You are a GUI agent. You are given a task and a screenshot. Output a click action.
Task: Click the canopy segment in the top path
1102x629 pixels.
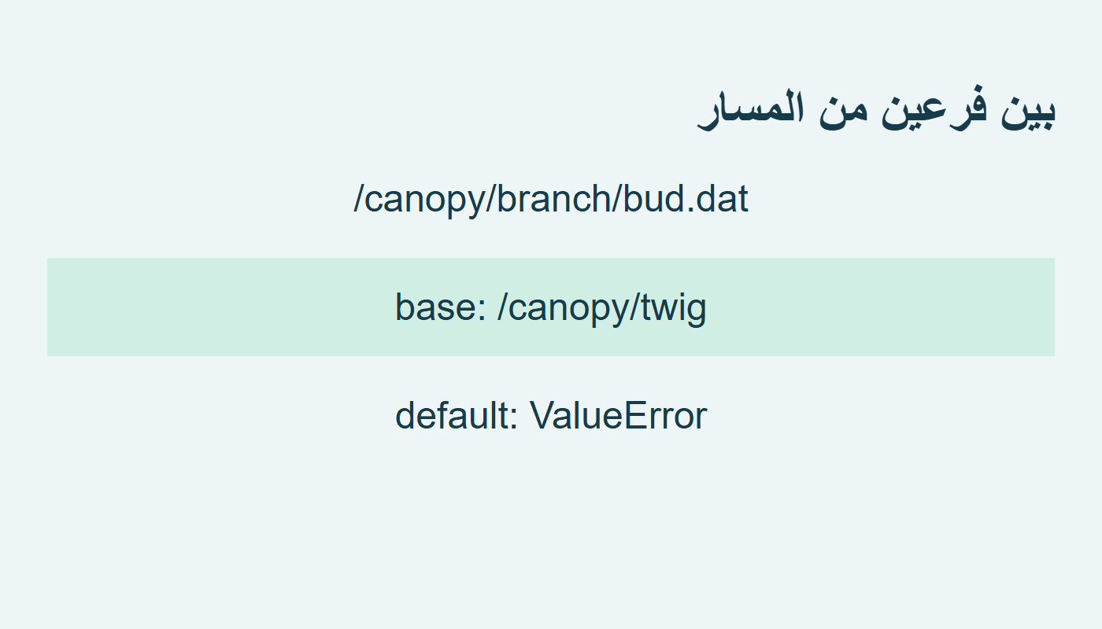pyautogui.click(x=424, y=200)
